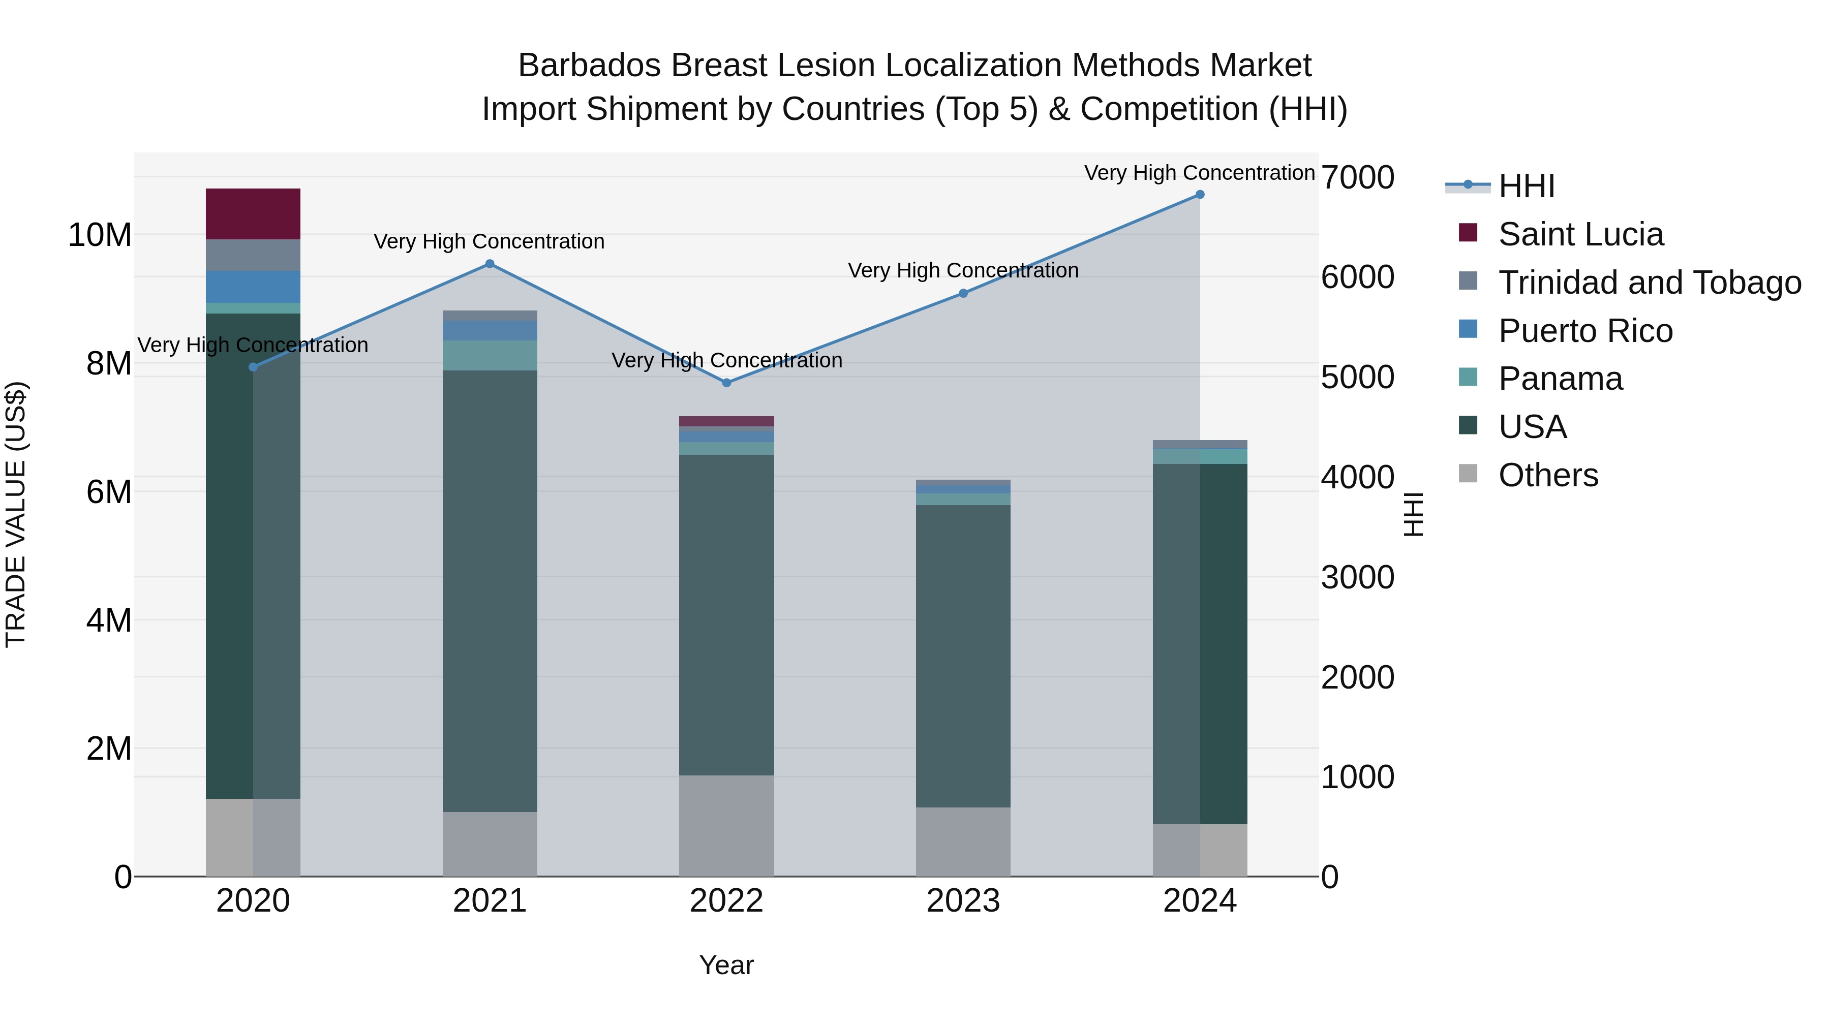
Task: Select the 2020 HHI data point
Action: pyautogui.click(x=253, y=367)
